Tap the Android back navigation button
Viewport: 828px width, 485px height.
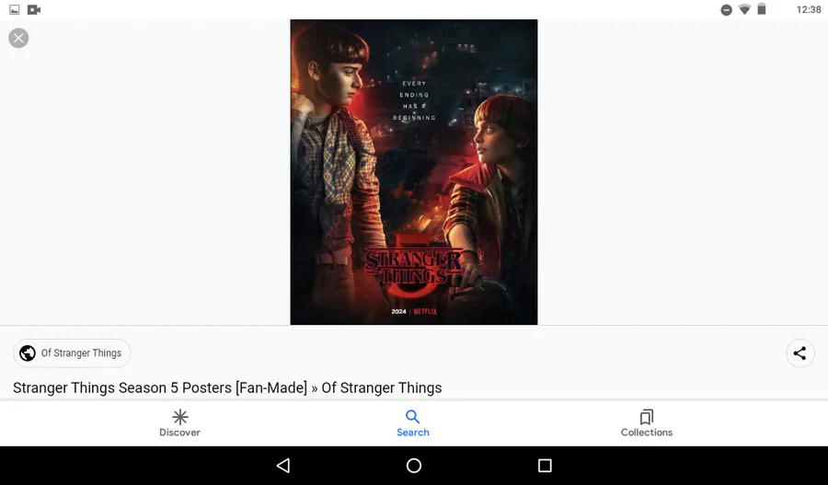tap(283, 466)
